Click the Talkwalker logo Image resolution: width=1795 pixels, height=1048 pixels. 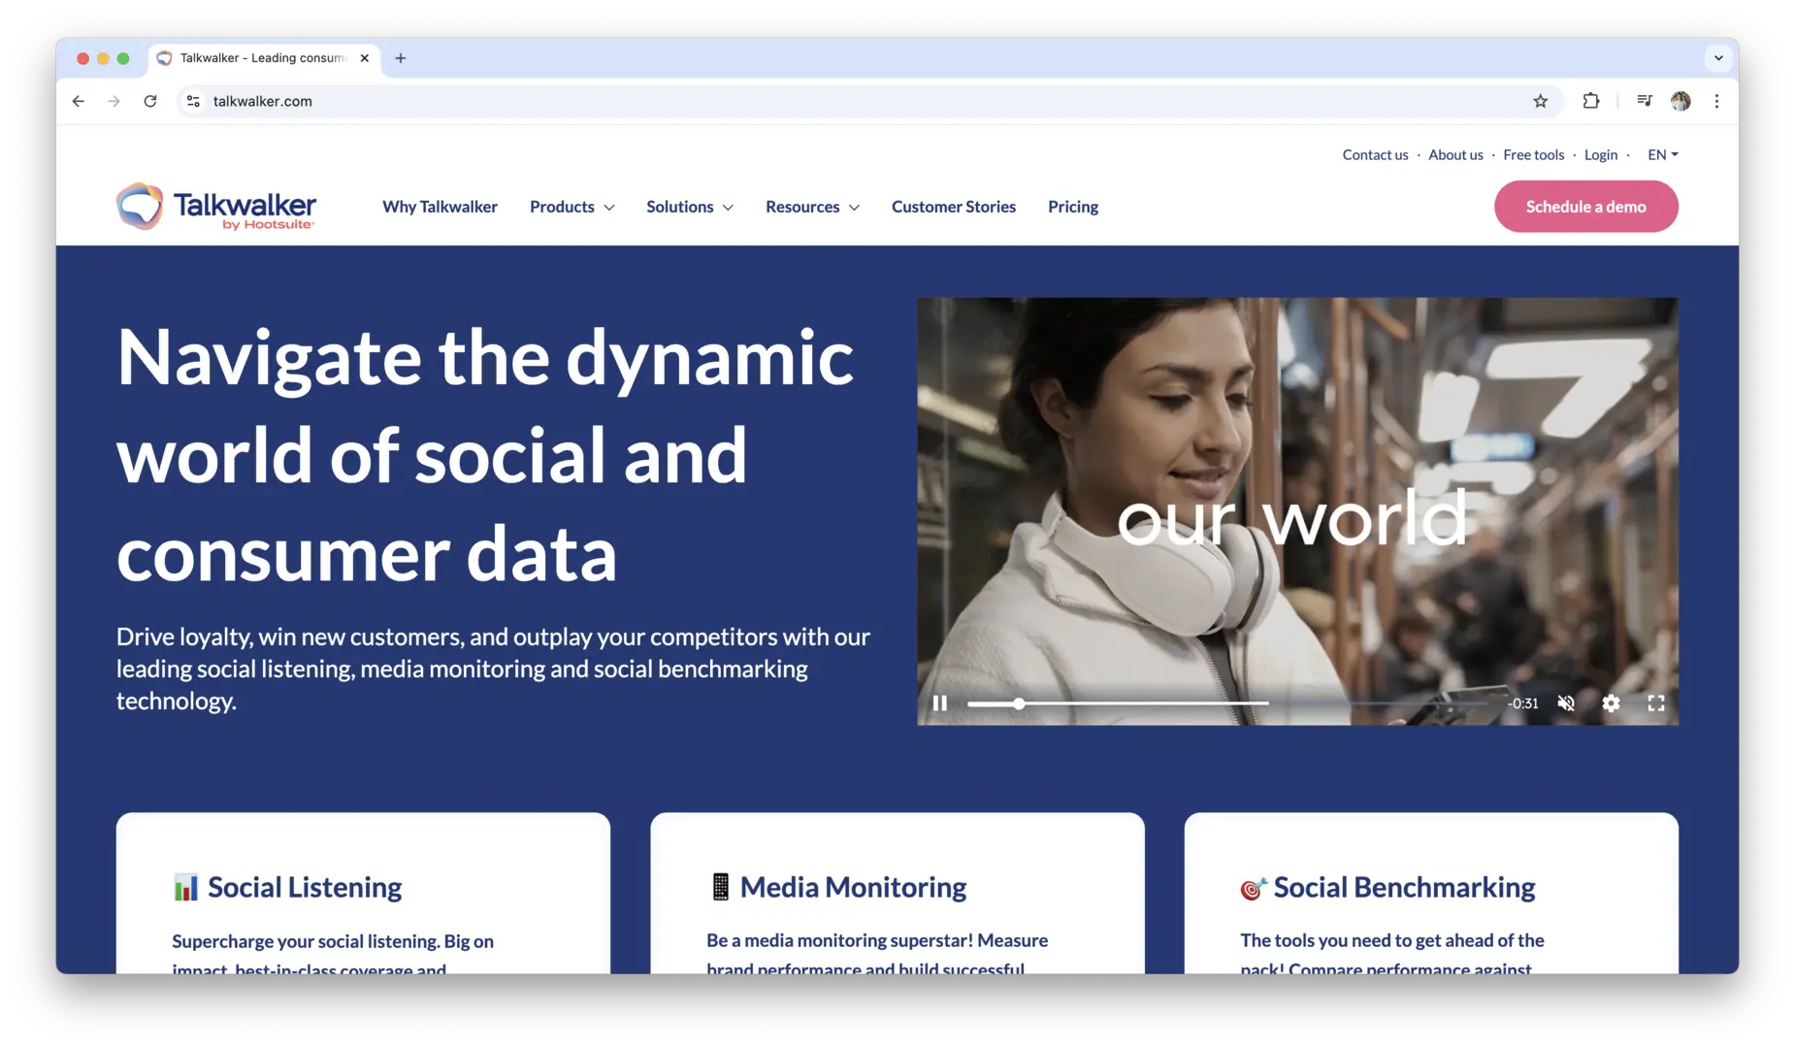pos(215,207)
